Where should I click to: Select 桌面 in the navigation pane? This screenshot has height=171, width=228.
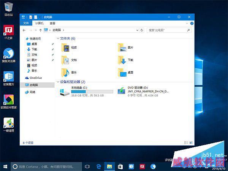pos(32,44)
